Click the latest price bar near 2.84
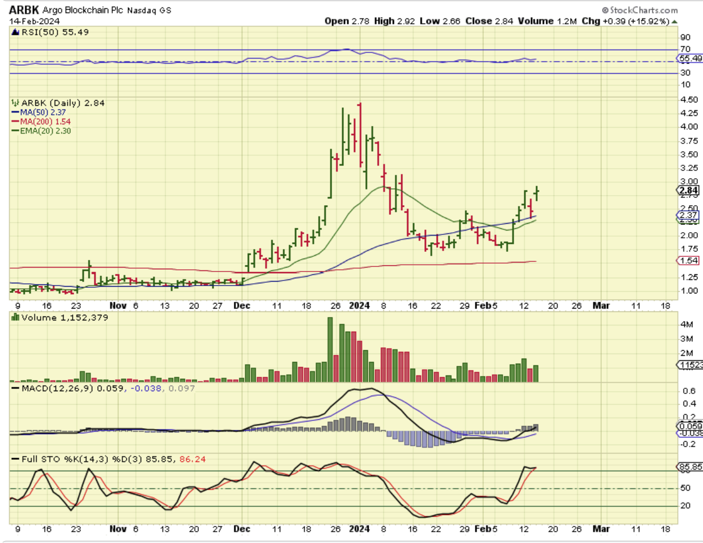Image resolution: width=703 pixels, height=543 pixels. tap(537, 193)
